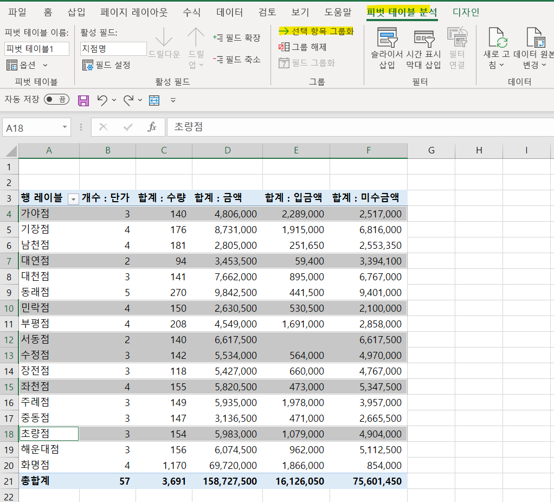Image resolution: width=554 pixels, height=502 pixels.
Task: Open the 새로 고침 dropdown arrow
Action: point(502,65)
